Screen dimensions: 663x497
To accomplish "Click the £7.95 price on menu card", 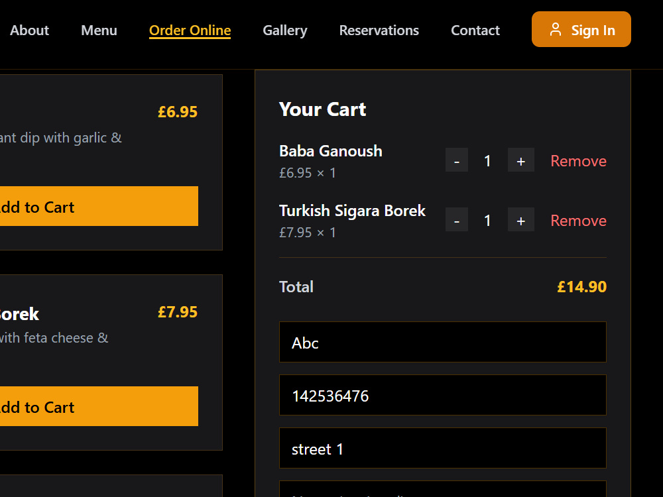I will click(x=178, y=312).
